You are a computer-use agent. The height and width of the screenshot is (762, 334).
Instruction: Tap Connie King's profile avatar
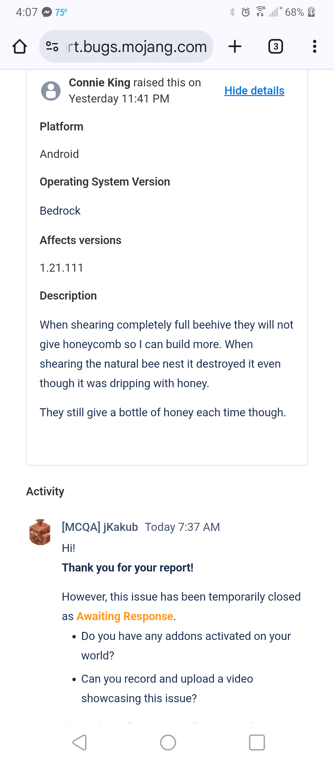coord(51,91)
